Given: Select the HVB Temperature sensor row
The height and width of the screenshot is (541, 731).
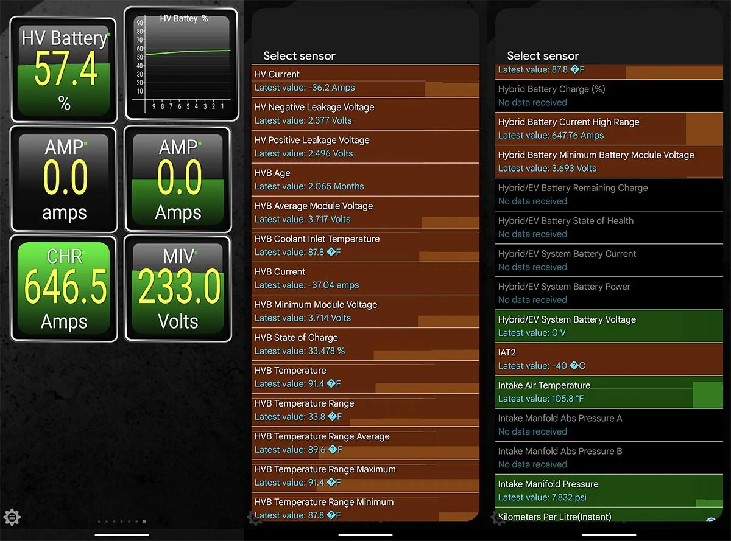Looking at the screenshot, I should click(365, 377).
